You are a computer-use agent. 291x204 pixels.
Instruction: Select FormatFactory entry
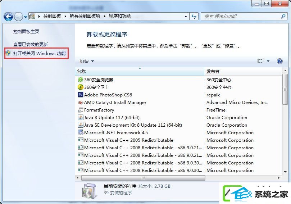click(99, 110)
